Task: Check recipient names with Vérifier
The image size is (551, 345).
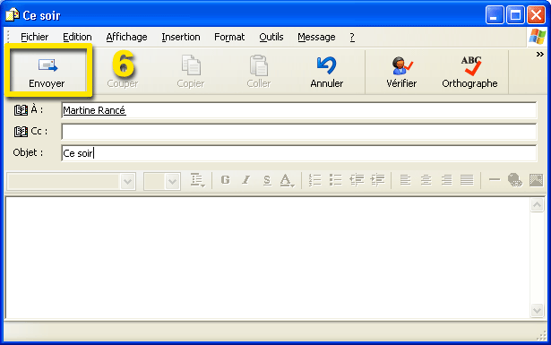Action: click(x=401, y=72)
